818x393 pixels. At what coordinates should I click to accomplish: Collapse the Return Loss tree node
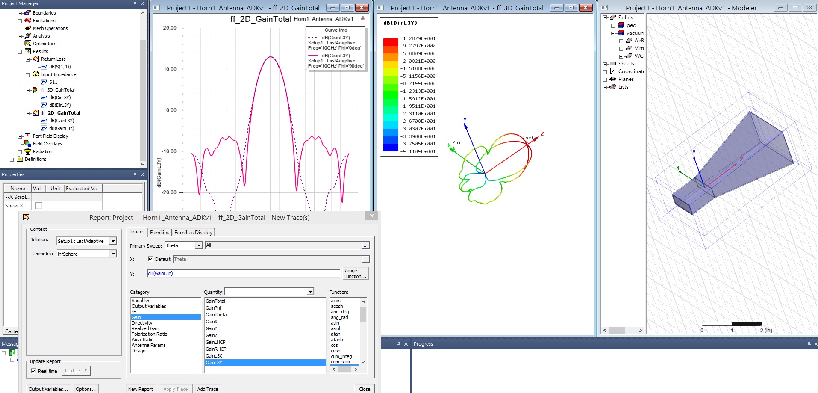[28, 59]
